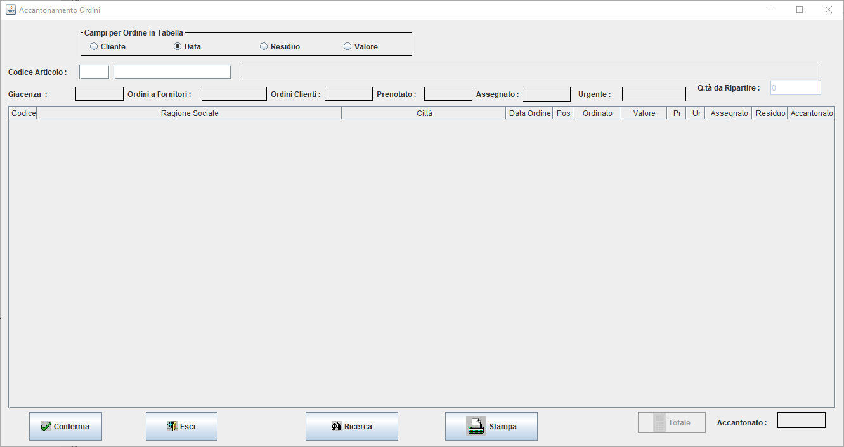Screen dimensions: 844x447
Task: Click the calculator Totale icon
Action: coord(659,423)
